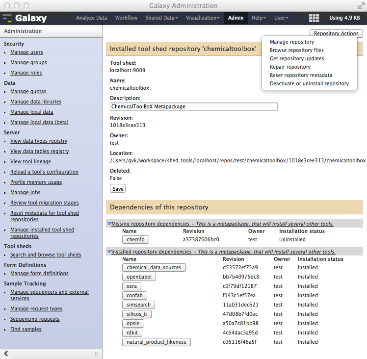
Task: Open Find samples link
Action: [x=26, y=329]
